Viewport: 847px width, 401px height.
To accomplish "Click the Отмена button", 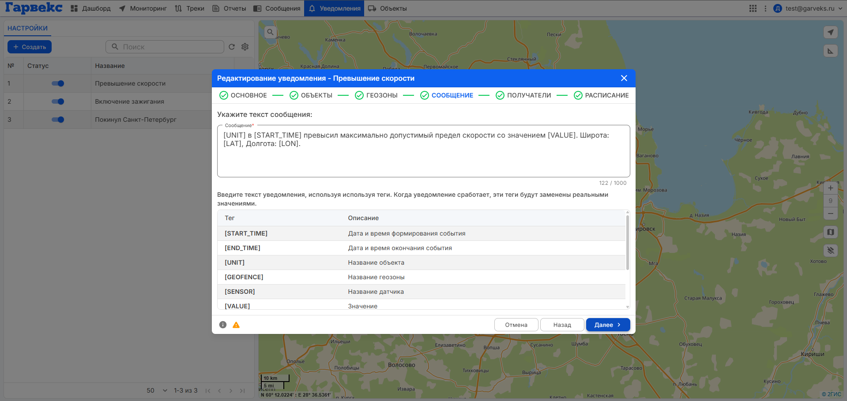I will click(x=516, y=325).
